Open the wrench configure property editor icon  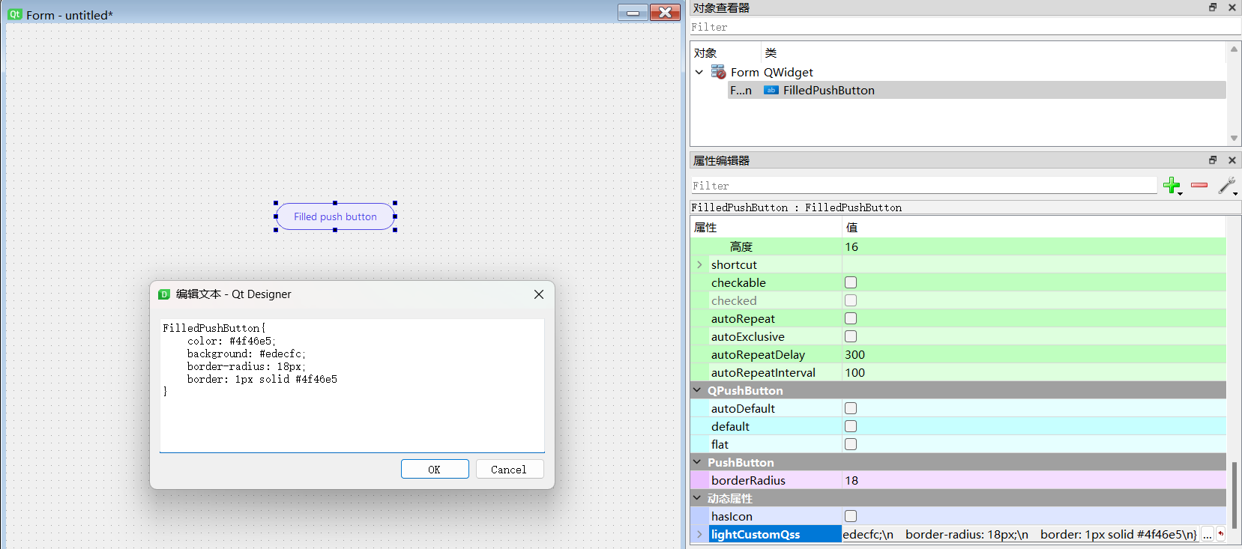click(x=1226, y=185)
